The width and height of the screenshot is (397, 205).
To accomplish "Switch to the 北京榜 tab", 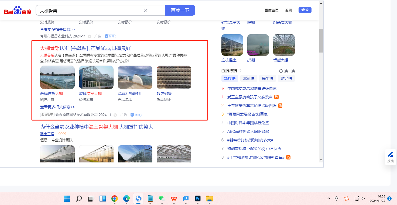I will point(248,78).
